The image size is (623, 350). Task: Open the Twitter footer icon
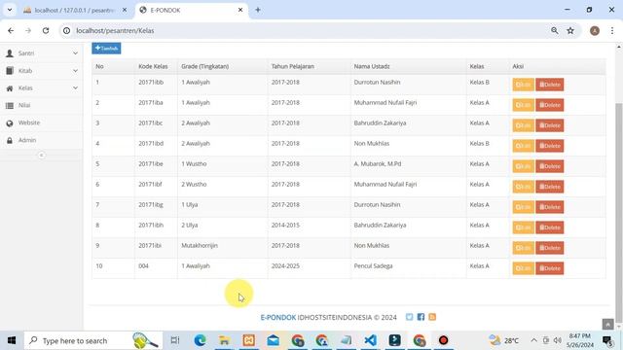409,317
